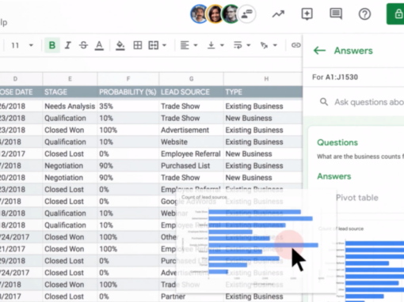Click the For A1:J1530 range label

335,77
